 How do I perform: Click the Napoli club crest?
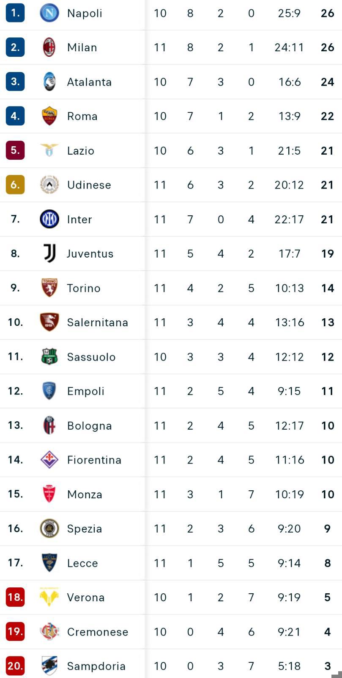(x=49, y=13)
